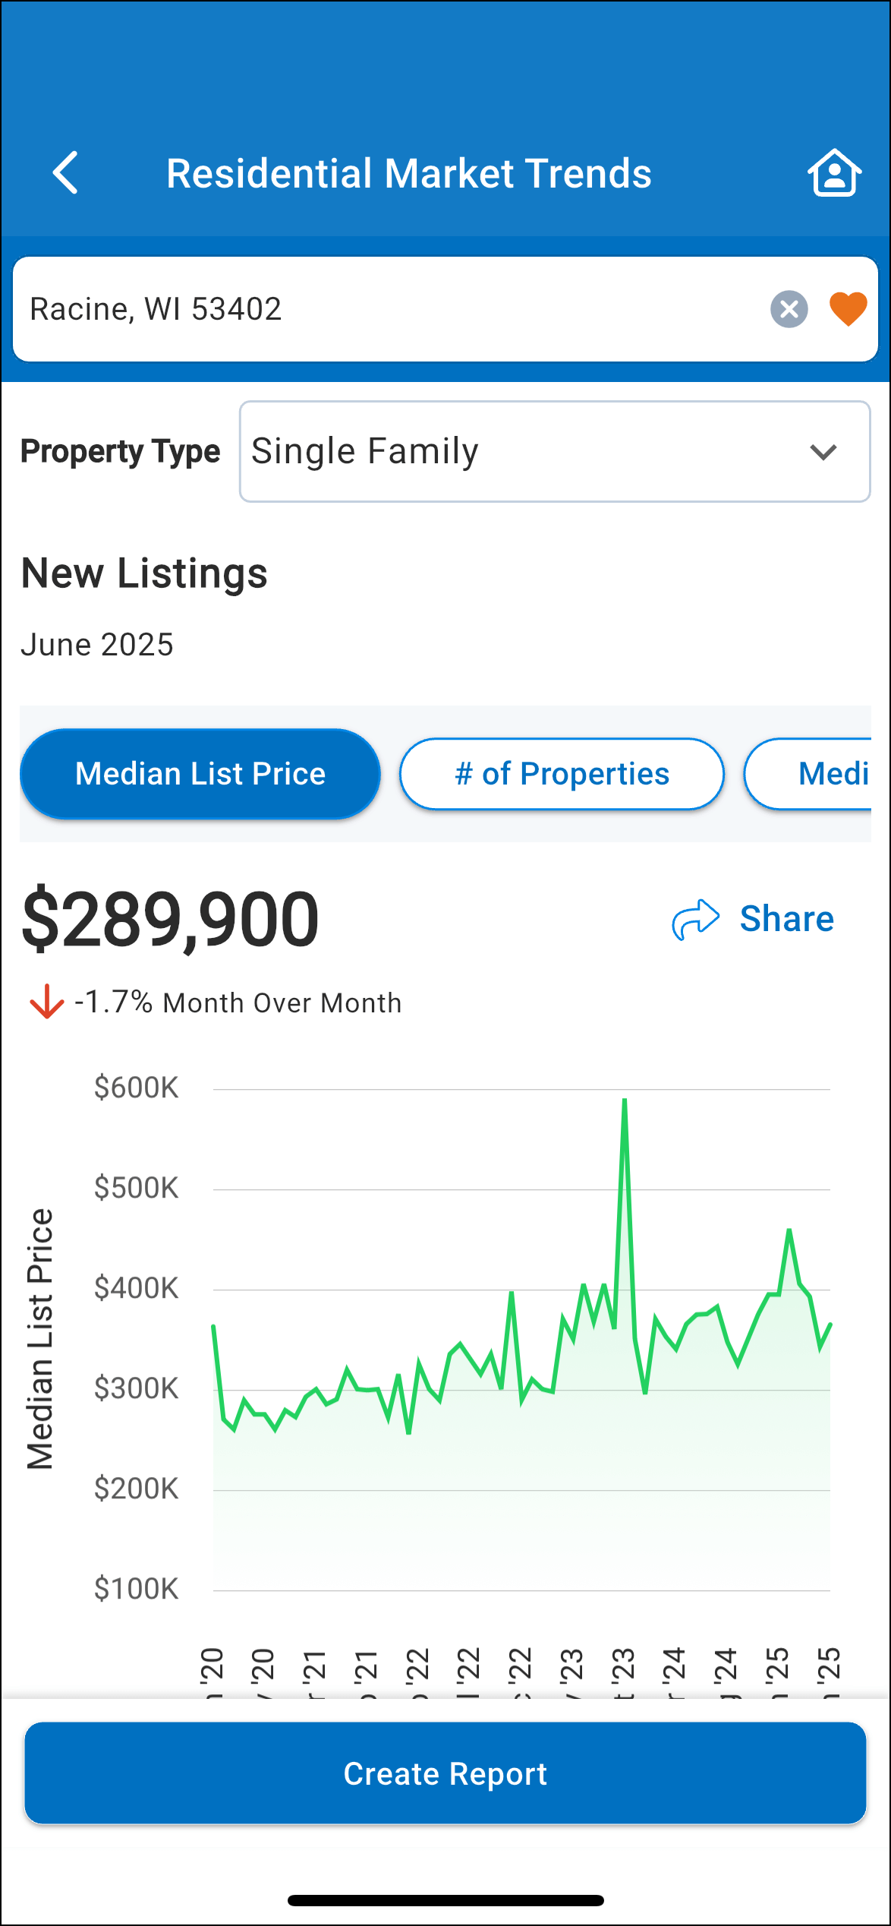The image size is (891, 1926).
Task: Click the Racine, WI 53402 search field
Action: tap(379, 309)
